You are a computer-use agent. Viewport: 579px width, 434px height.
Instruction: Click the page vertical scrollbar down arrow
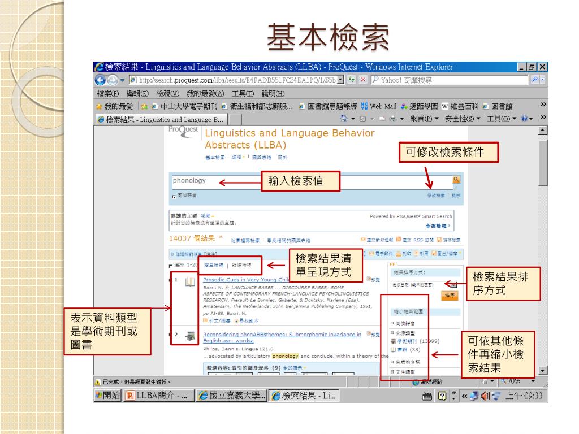click(x=543, y=371)
